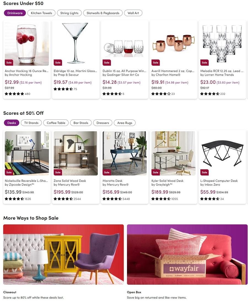Choose the Bar Stools category
This screenshot has width=248, height=301.
81,123
